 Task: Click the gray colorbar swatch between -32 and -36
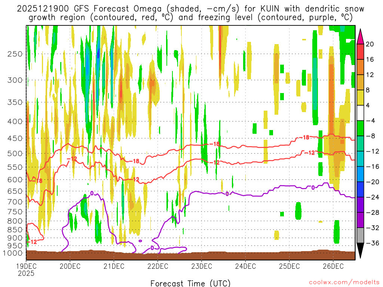point(360,235)
